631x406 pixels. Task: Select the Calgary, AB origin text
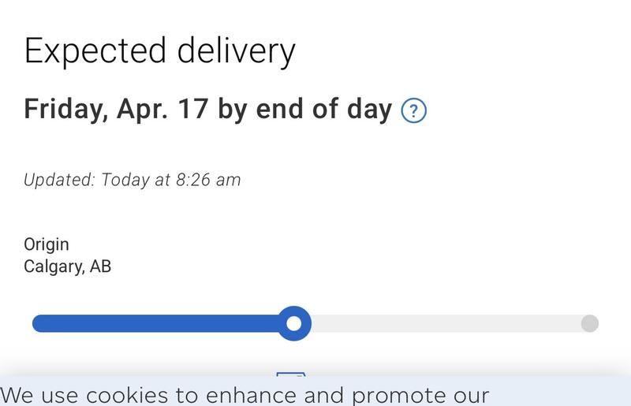click(x=67, y=266)
